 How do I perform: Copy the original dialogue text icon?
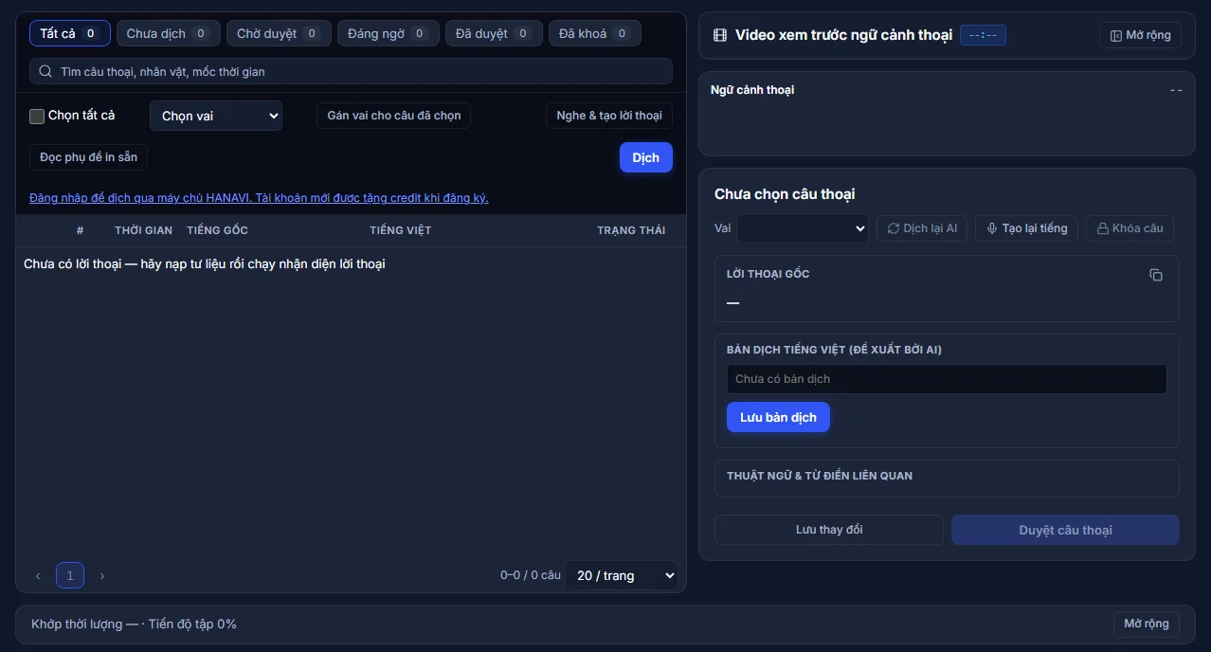pos(1156,275)
